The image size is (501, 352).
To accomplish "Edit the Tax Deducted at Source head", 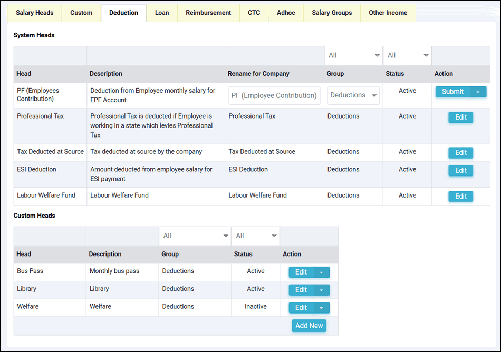I will (x=460, y=152).
